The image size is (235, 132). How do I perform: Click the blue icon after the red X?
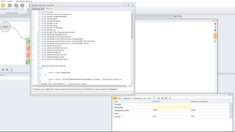pyautogui.click(x=166, y=98)
